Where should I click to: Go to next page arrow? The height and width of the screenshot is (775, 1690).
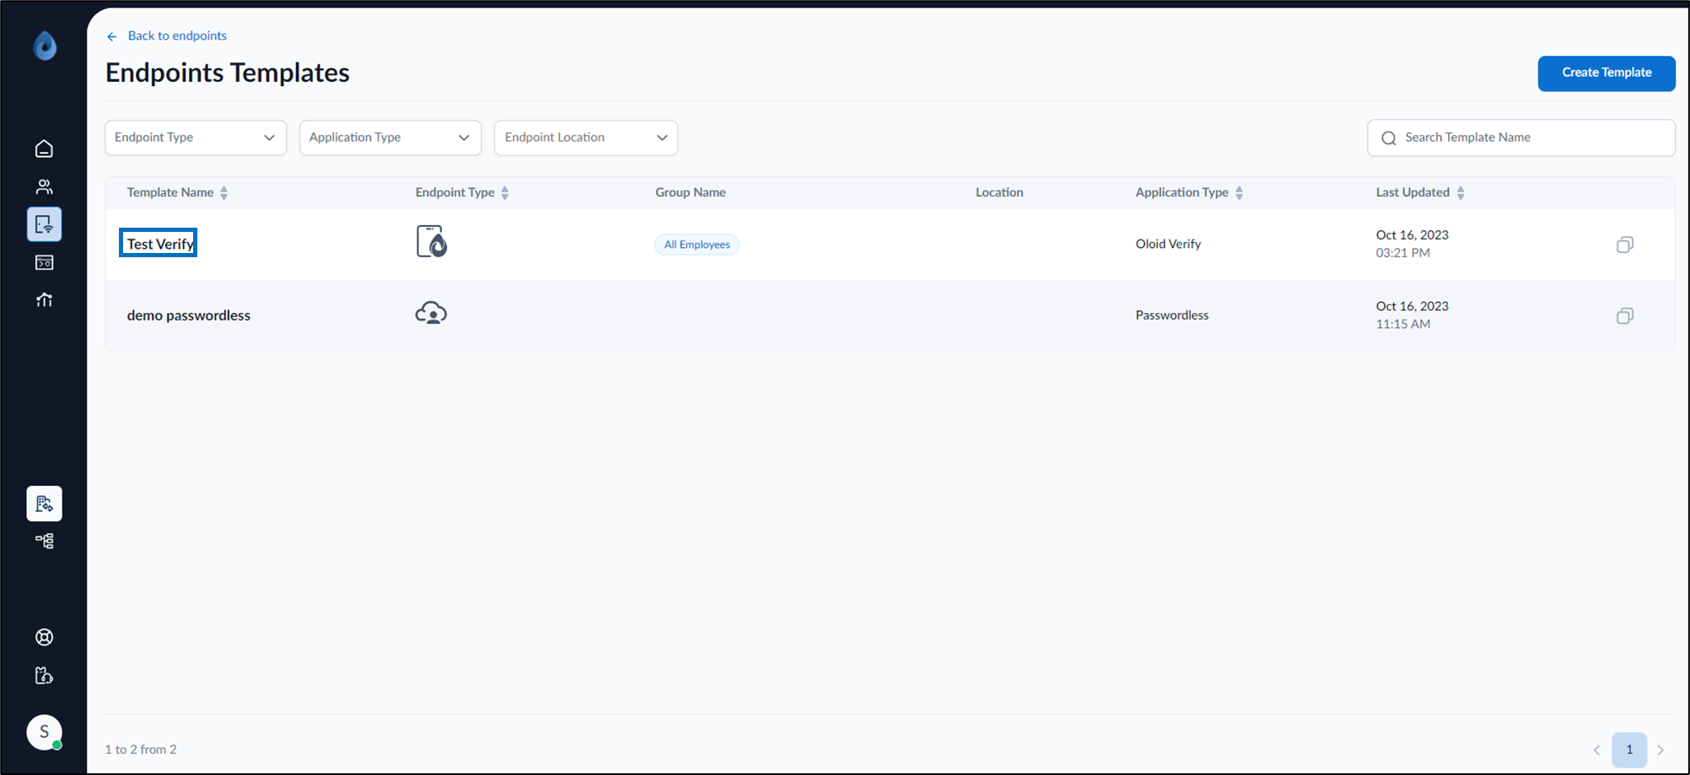point(1660,750)
